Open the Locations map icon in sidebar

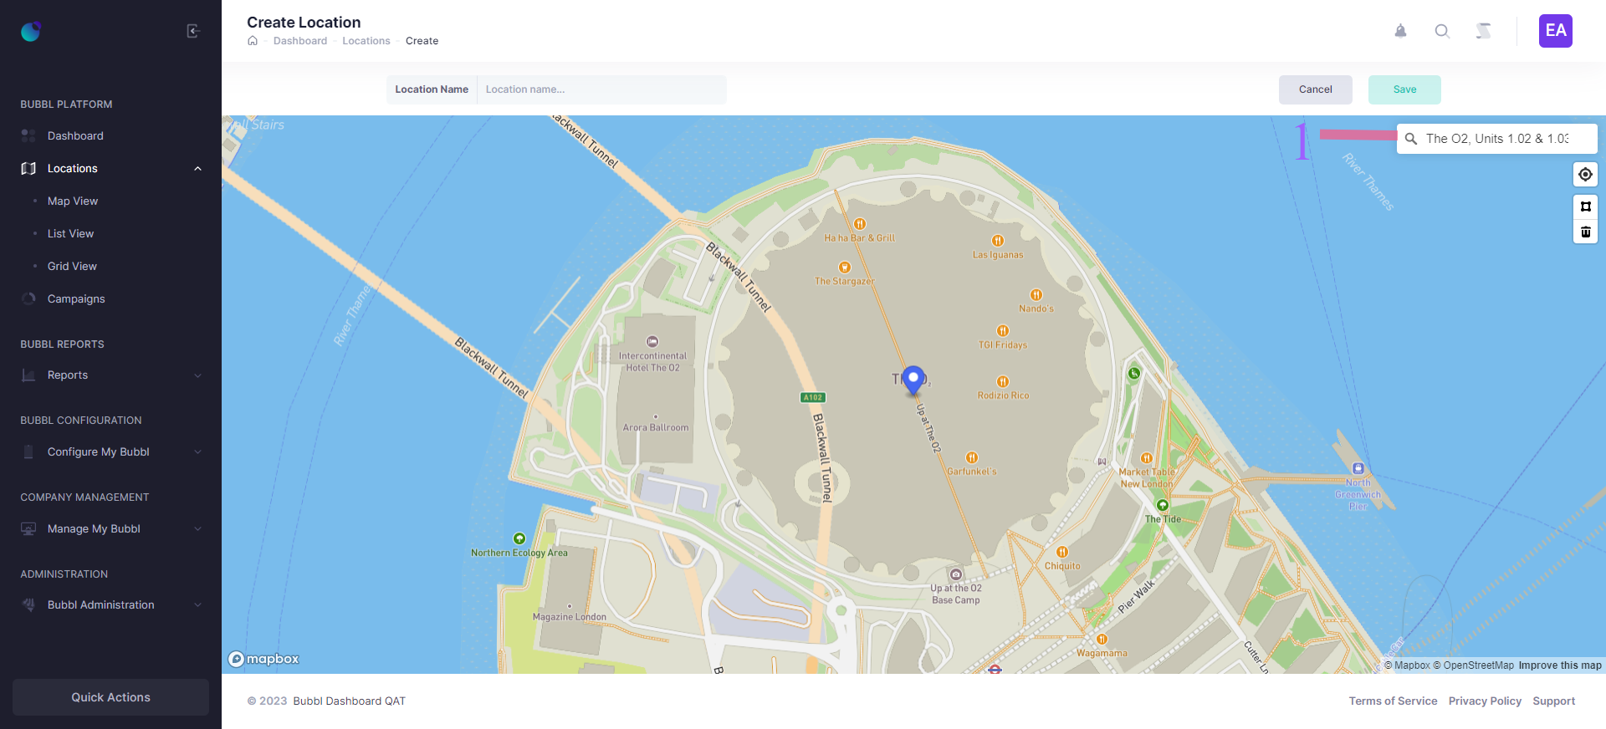tap(28, 169)
